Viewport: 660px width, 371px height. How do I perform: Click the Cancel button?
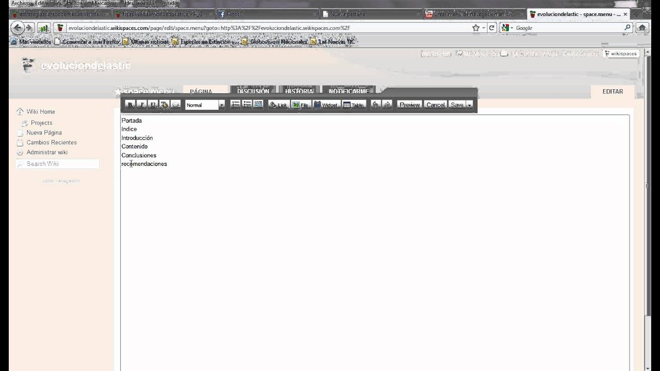coord(435,105)
